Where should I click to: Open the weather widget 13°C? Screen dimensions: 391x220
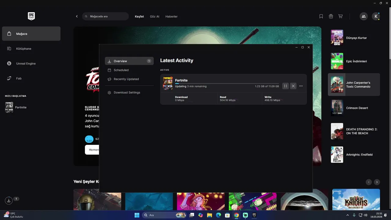14,215
